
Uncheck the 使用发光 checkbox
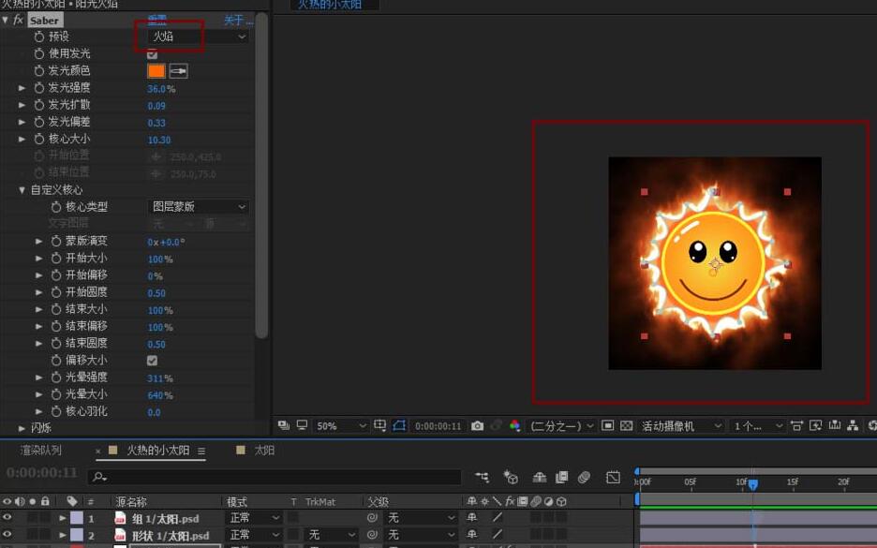click(153, 54)
